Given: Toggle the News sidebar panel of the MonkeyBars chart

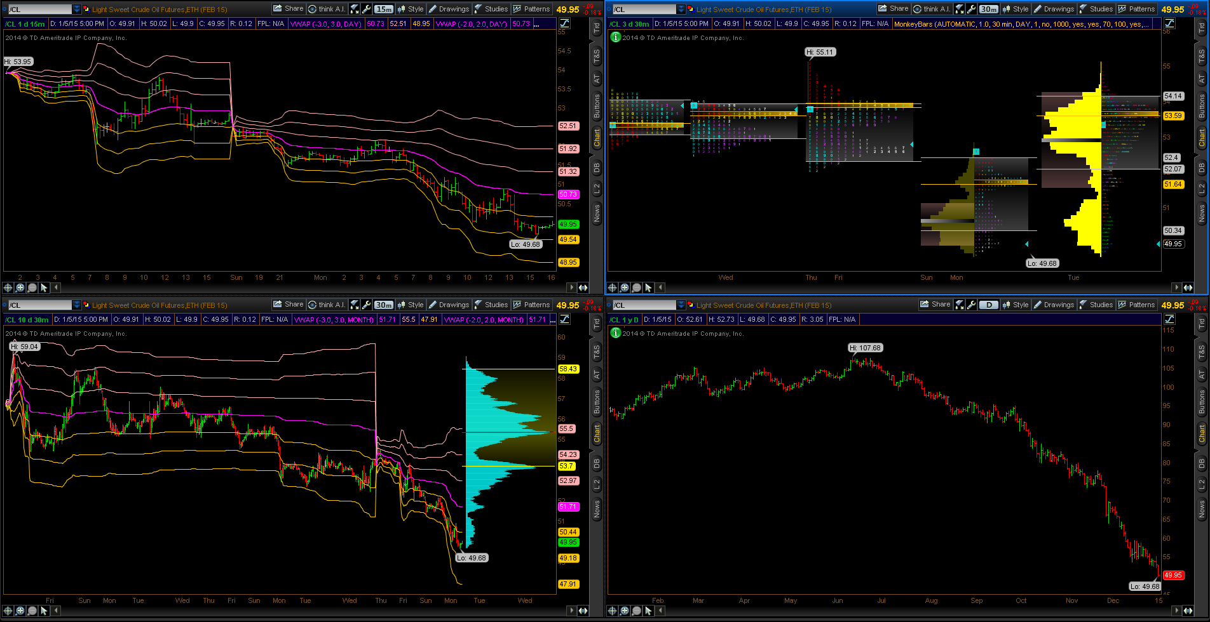Looking at the screenshot, I should pyautogui.click(x=1202, y=213).
